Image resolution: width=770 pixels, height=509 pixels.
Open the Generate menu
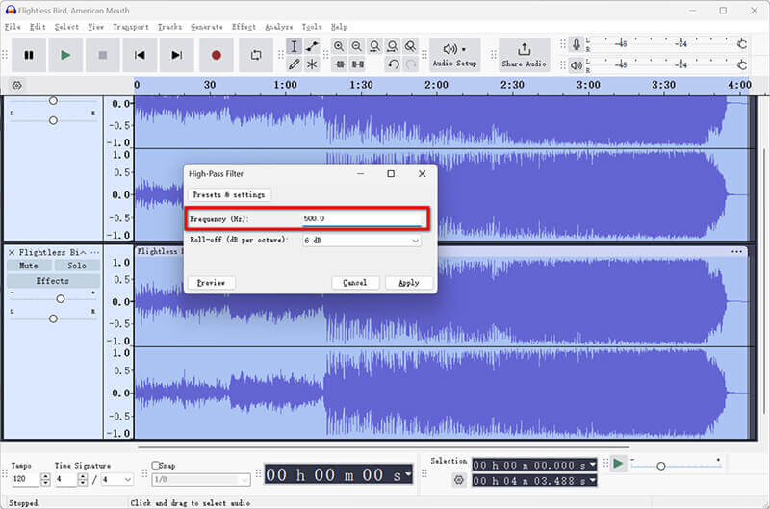click(207, 27)
